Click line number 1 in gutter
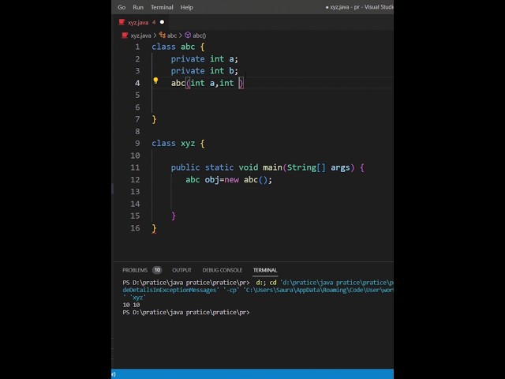Image resolution: width=505 pixels, height=379 pixels. click(x=137, y=47)
